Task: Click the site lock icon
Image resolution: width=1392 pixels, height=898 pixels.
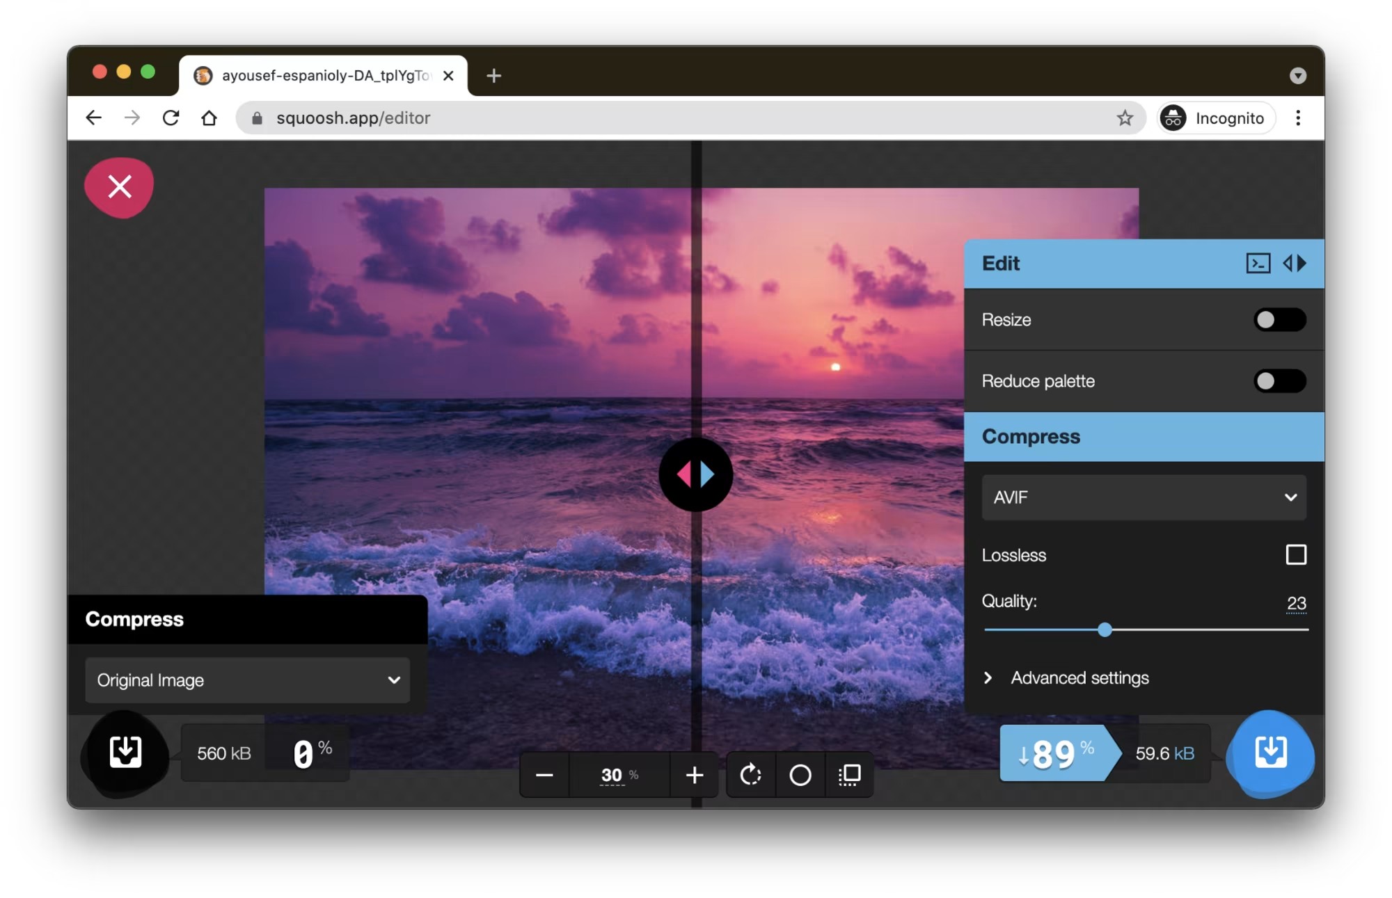Action: coord(257,118)
